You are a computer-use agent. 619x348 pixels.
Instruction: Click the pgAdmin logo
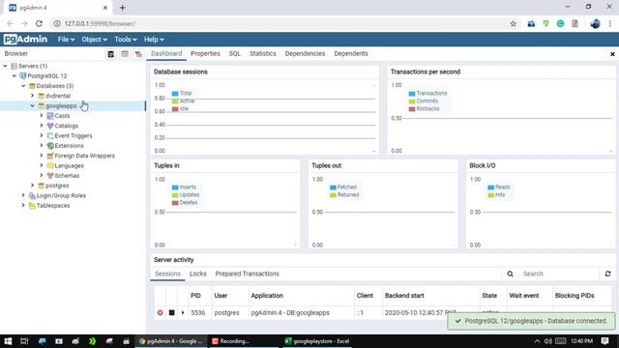pos(26,39)
